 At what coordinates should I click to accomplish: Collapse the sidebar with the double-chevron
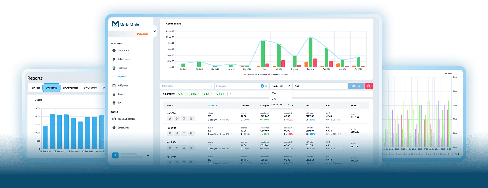[x=155, y=31]
